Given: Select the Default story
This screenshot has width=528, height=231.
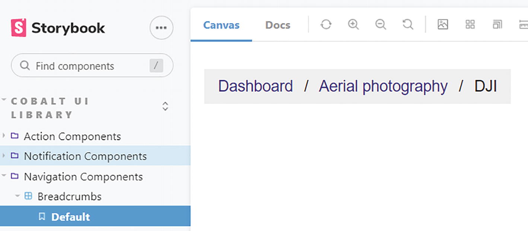Looking at the screenshot, I should coord(70,217).
